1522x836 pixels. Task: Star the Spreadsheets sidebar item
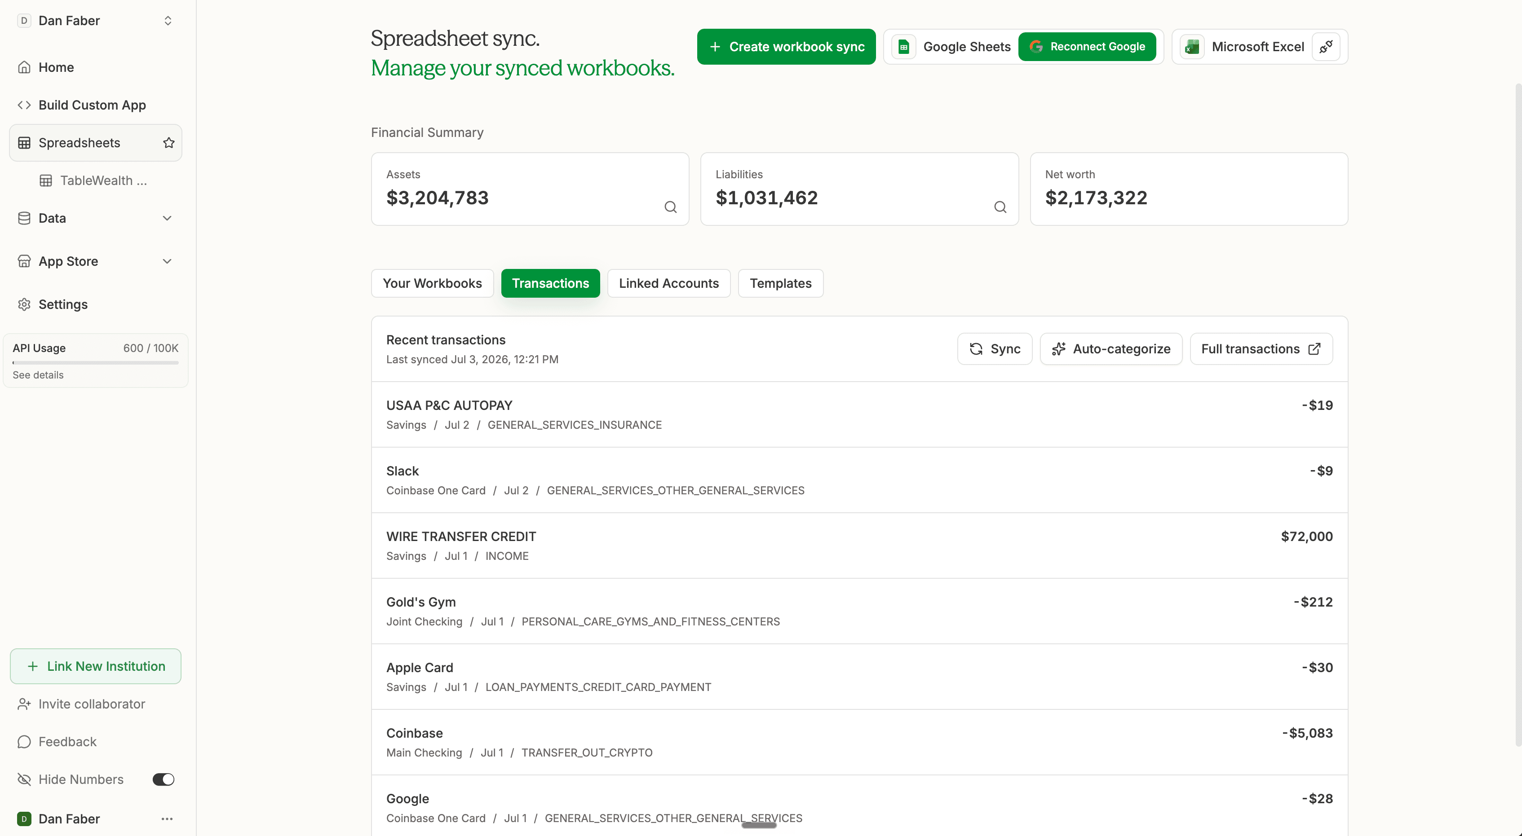click(169, 143)
